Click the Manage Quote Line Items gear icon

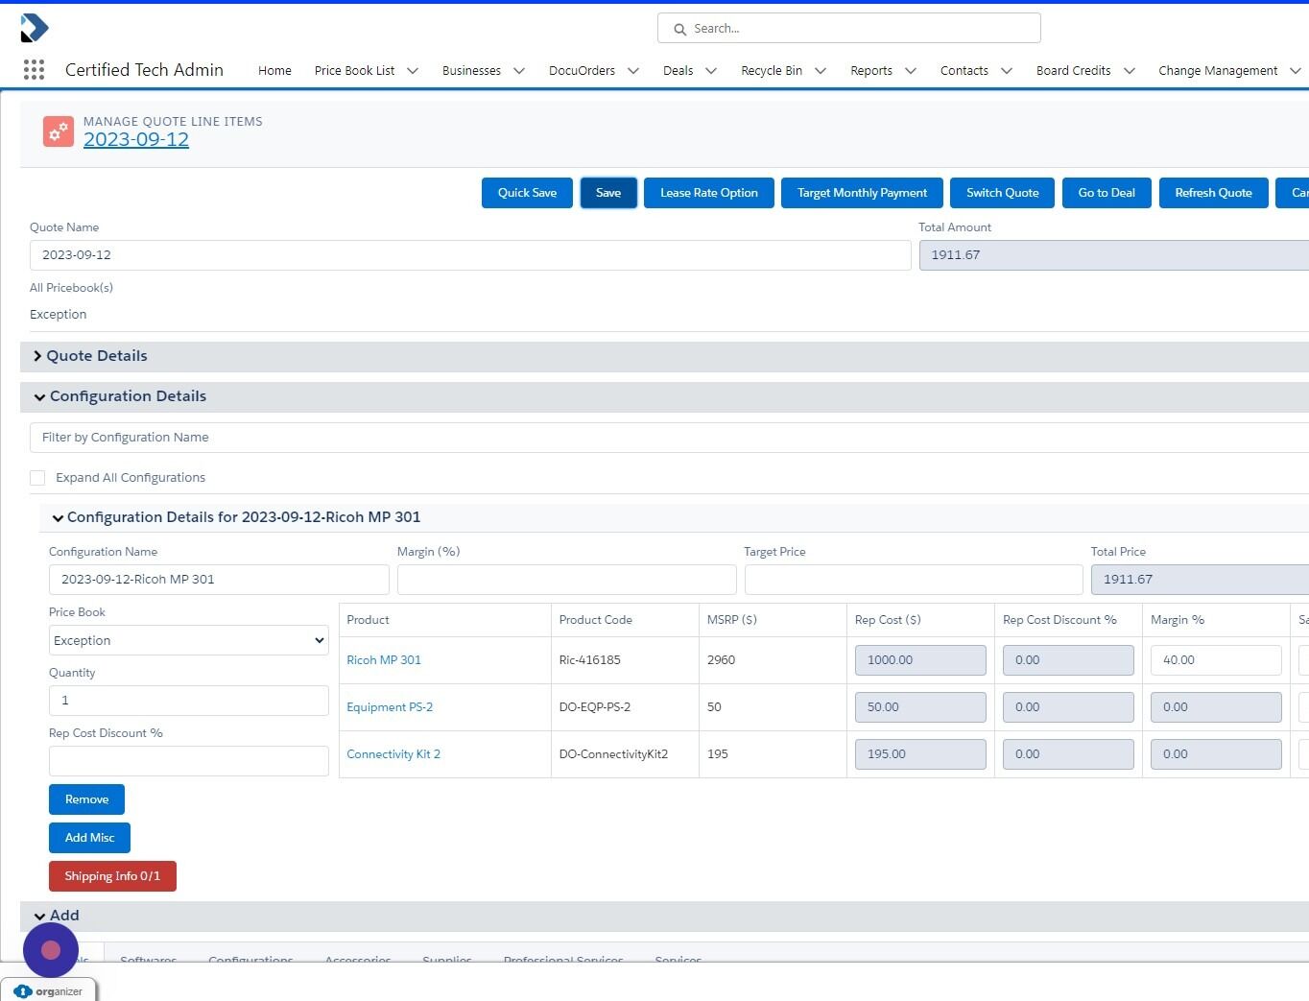(58, 131)
